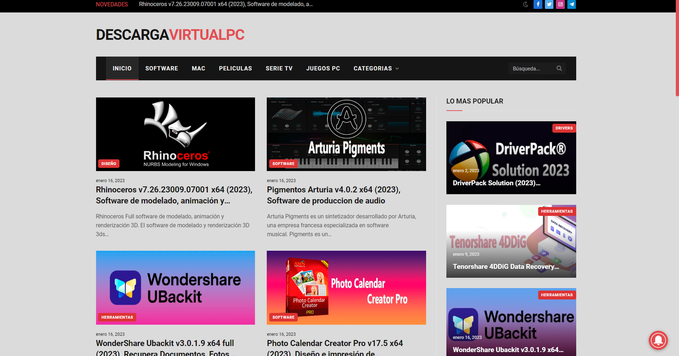The height and width of the screenshot is (356, 679).
Task: Click Arturia Pigments es un sintetizador excerpt
Action: pos(341,225)
